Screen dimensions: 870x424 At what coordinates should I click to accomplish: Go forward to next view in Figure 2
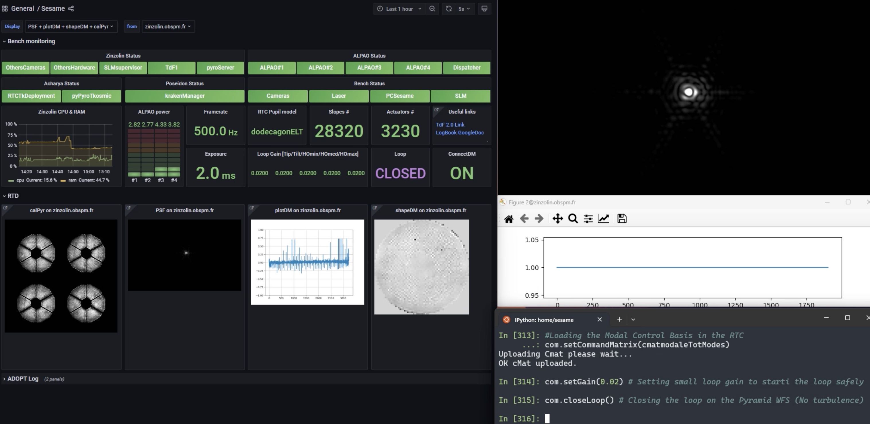[539, 219]
